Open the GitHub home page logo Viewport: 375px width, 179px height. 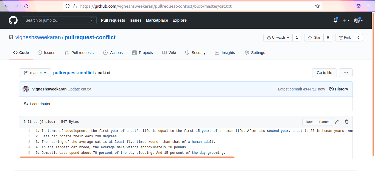click(13, 20)
